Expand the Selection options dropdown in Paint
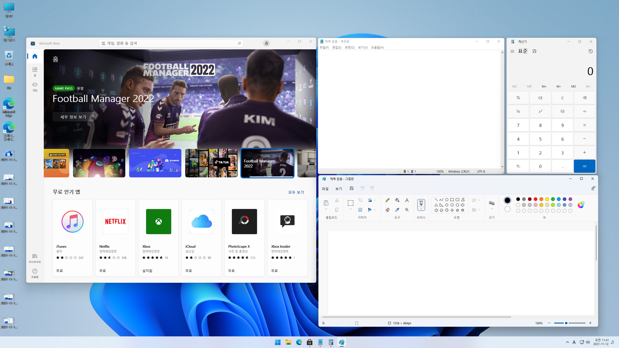619x348 pixels. (x=351, y=209)
